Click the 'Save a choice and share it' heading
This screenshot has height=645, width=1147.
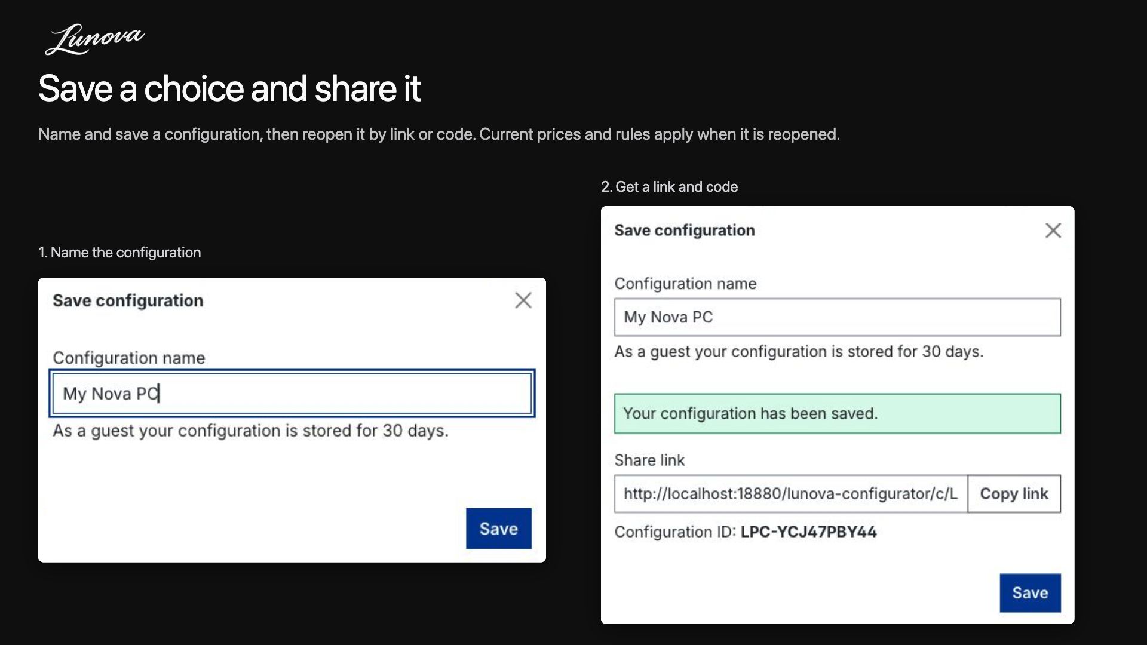pos(229,89)
